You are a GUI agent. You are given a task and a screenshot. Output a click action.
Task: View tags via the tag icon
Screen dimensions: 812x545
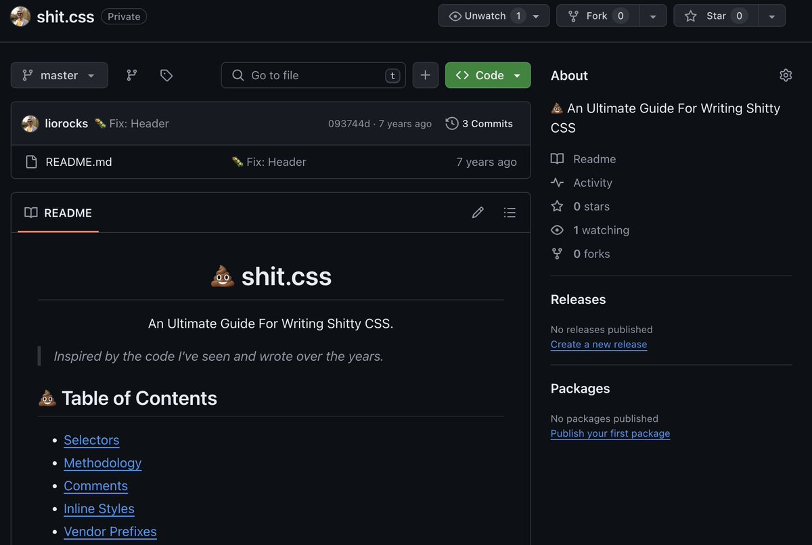[166, 75]
